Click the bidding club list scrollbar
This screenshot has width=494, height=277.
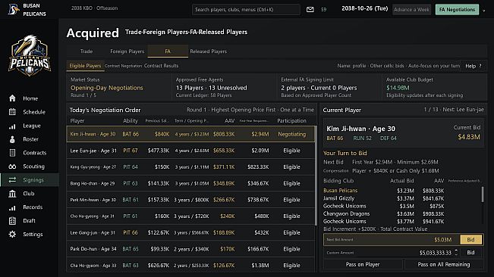click(483, 195)
